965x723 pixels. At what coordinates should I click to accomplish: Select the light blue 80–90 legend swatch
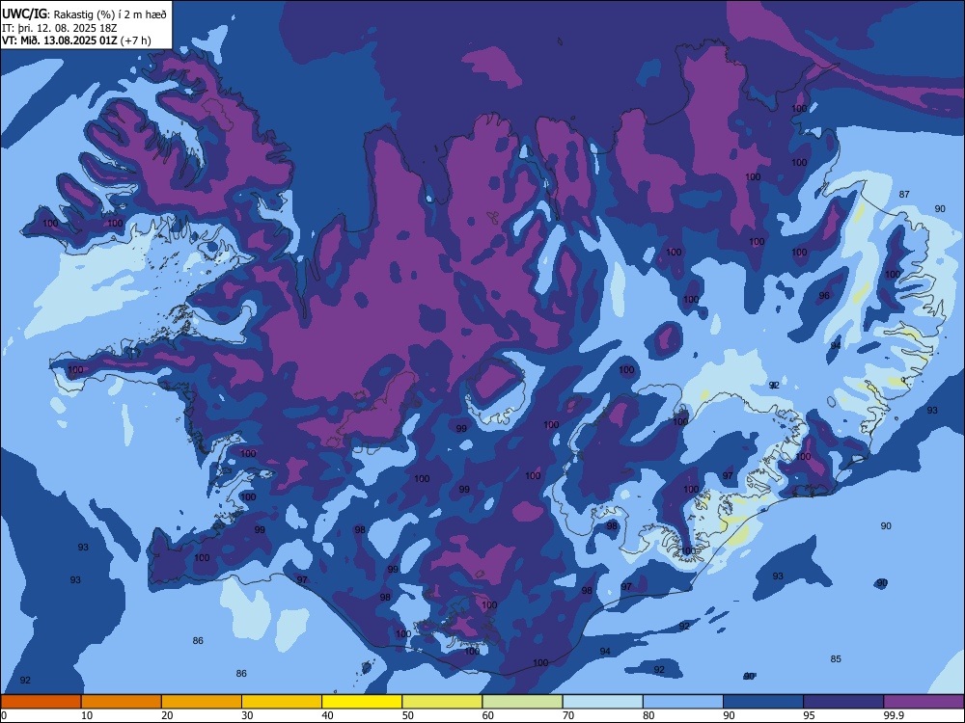(683, 702)
